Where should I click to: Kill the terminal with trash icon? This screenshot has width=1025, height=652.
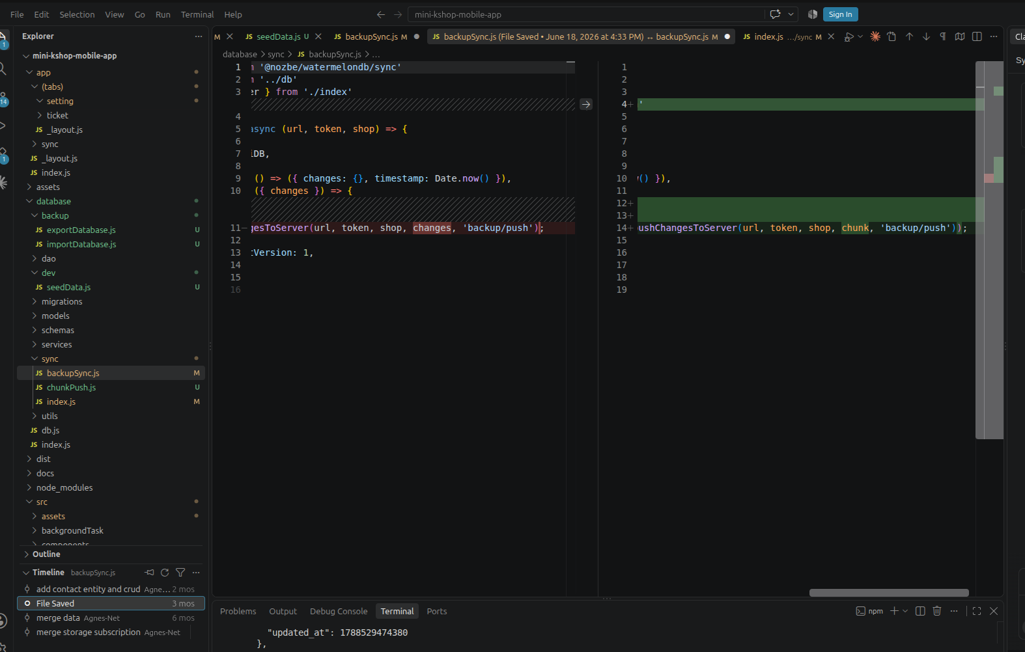click(x=937, y=611)
